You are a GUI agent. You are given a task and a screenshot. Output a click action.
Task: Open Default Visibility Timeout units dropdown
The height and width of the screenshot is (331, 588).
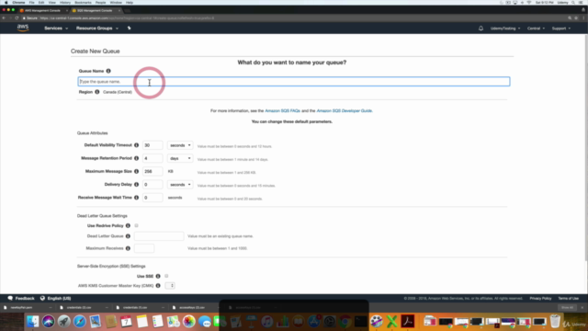click(x=180, y=145)
